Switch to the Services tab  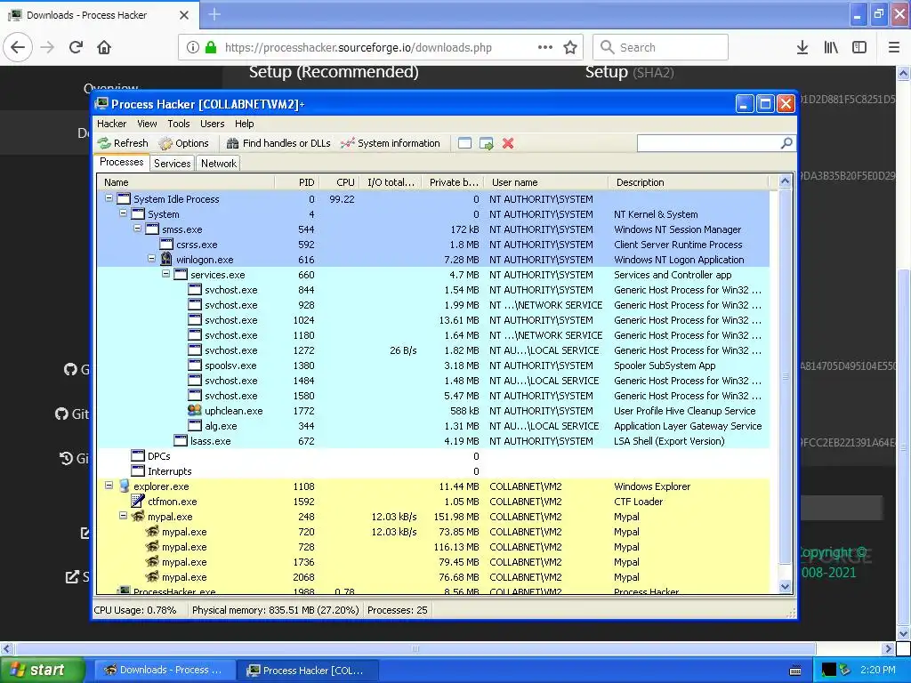172,164
